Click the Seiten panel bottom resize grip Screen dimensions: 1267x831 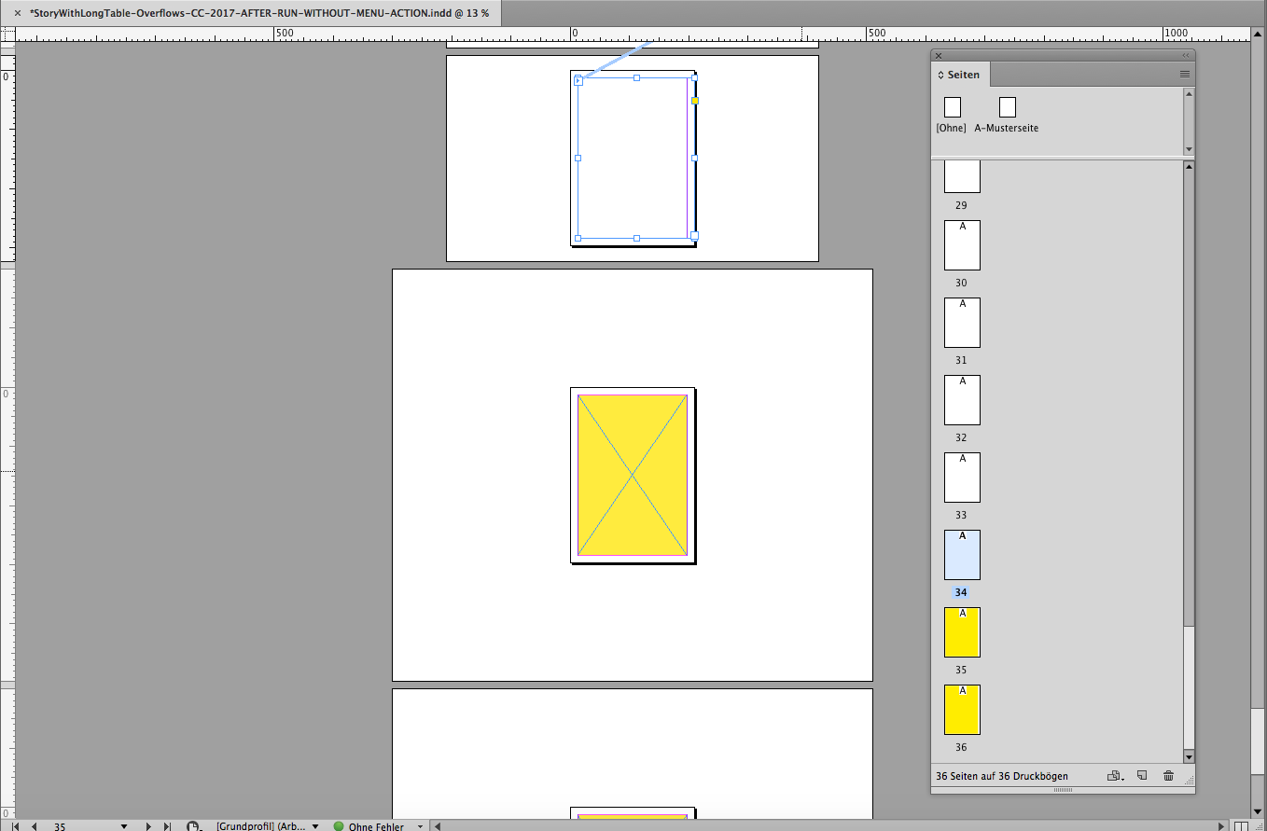1063,790
